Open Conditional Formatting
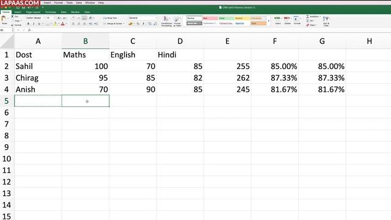 (x=166, y=21)
